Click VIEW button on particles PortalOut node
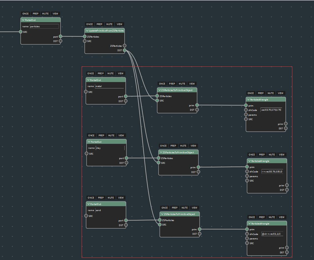 point(56,14)
